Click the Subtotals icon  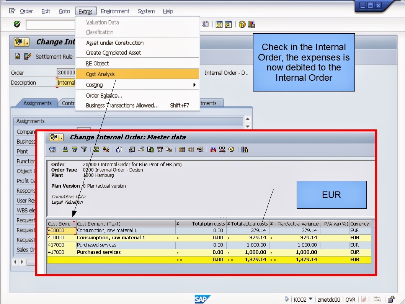pyautogui.click(x=106, y=150)
